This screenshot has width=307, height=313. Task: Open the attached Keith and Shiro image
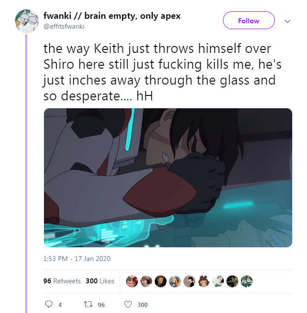[168, 178]
